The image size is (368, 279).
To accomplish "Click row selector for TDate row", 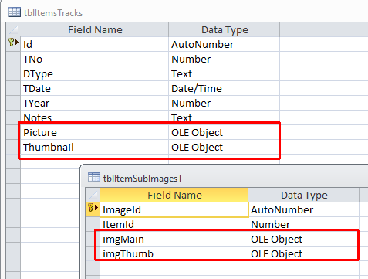I will tap(13, 88).
